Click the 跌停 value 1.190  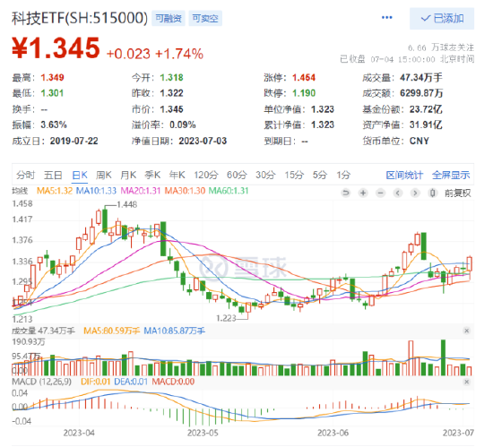304,93
